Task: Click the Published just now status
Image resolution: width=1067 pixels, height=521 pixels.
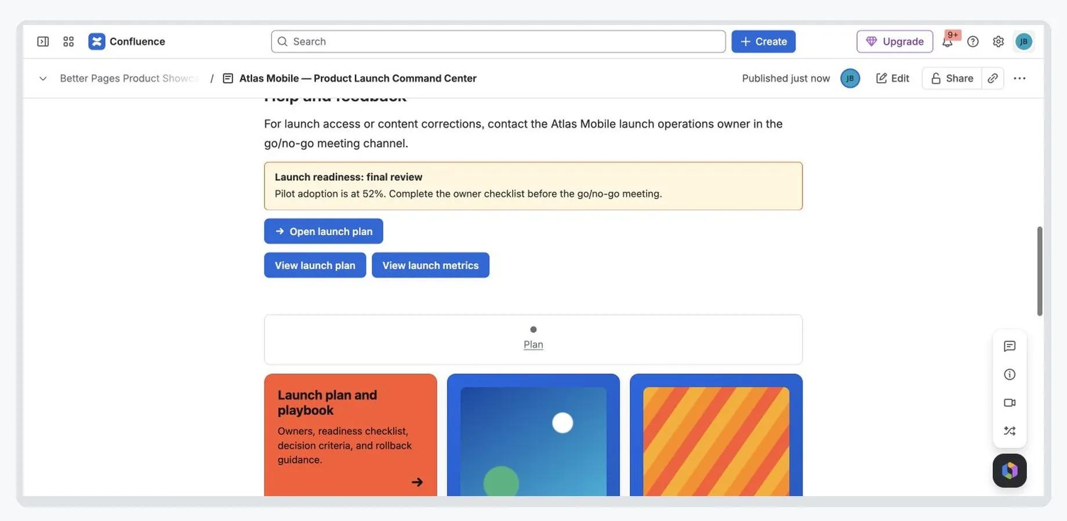Action: pyautogui.click(x=786, y=78)
